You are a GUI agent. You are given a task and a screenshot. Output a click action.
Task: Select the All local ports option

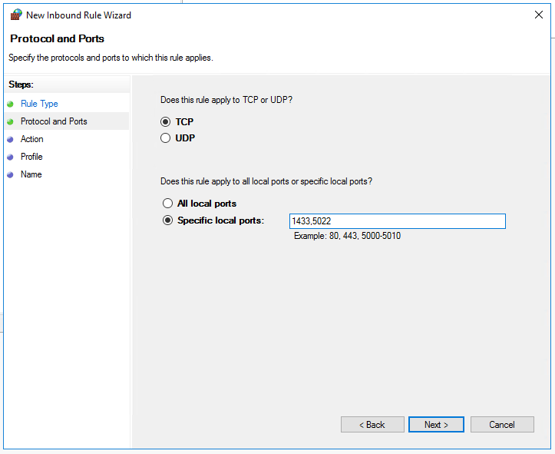[x=167, y=204]
